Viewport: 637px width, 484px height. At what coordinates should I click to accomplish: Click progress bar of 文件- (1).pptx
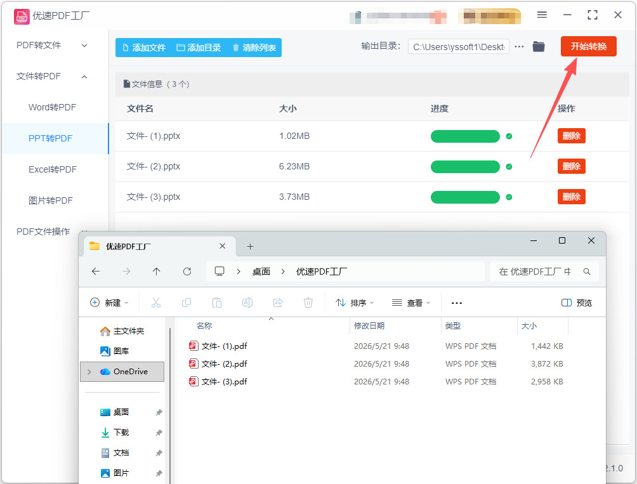click(465, 136)
